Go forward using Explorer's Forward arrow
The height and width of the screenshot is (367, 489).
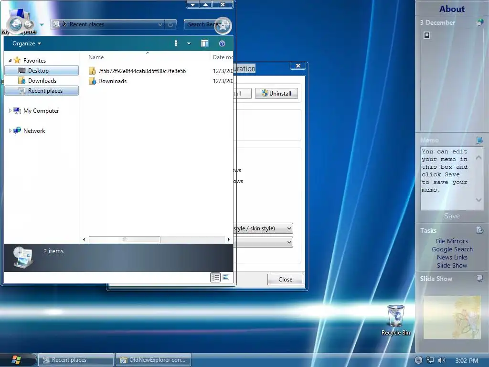(29, 24)
